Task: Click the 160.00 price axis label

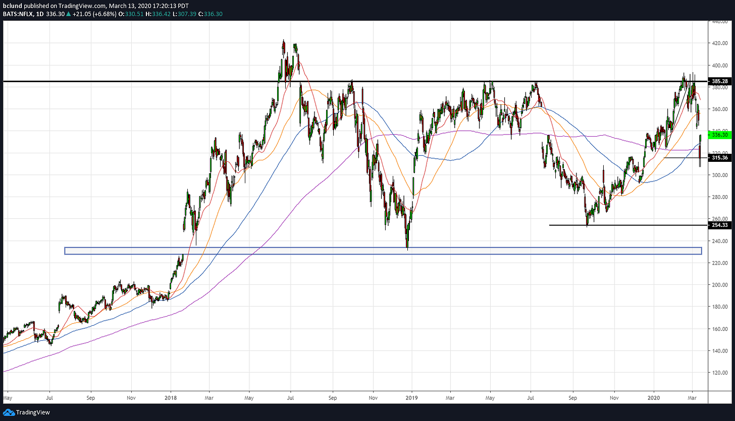Action: pos(719,329)
